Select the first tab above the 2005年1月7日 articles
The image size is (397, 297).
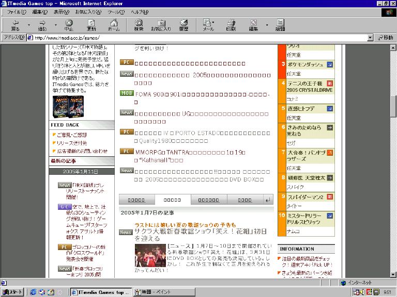point(136,200)
